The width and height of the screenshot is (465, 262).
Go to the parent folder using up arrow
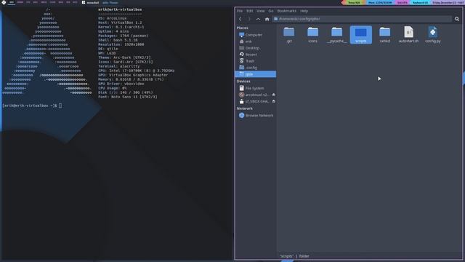point(258,19)
